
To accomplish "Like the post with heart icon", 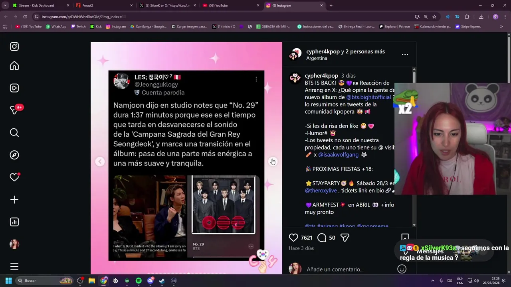I will (293, 238).
